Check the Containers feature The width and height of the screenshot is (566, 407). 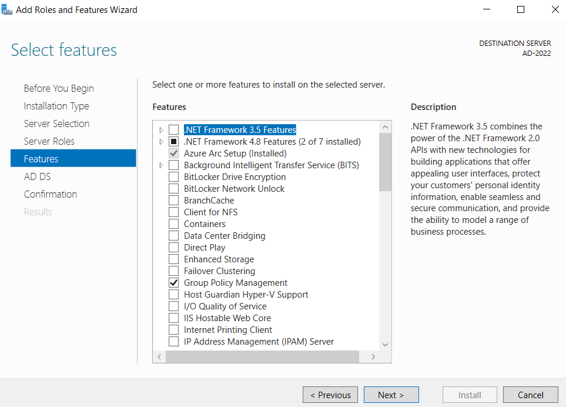pyautogui.click(x=173, y=223)
